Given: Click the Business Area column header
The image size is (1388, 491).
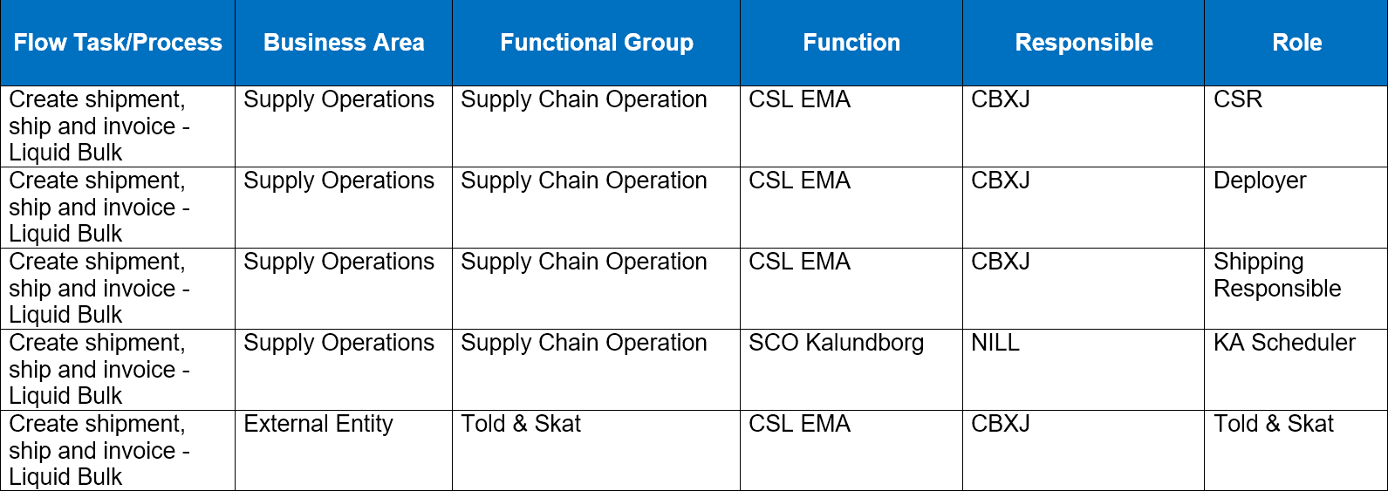Looking at the screenshot, I should [x=344, y=43].
